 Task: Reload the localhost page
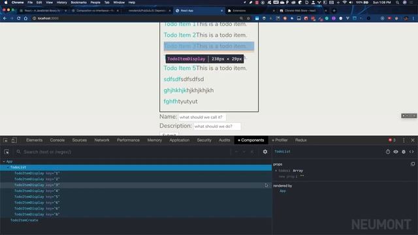tap(19, 18)
